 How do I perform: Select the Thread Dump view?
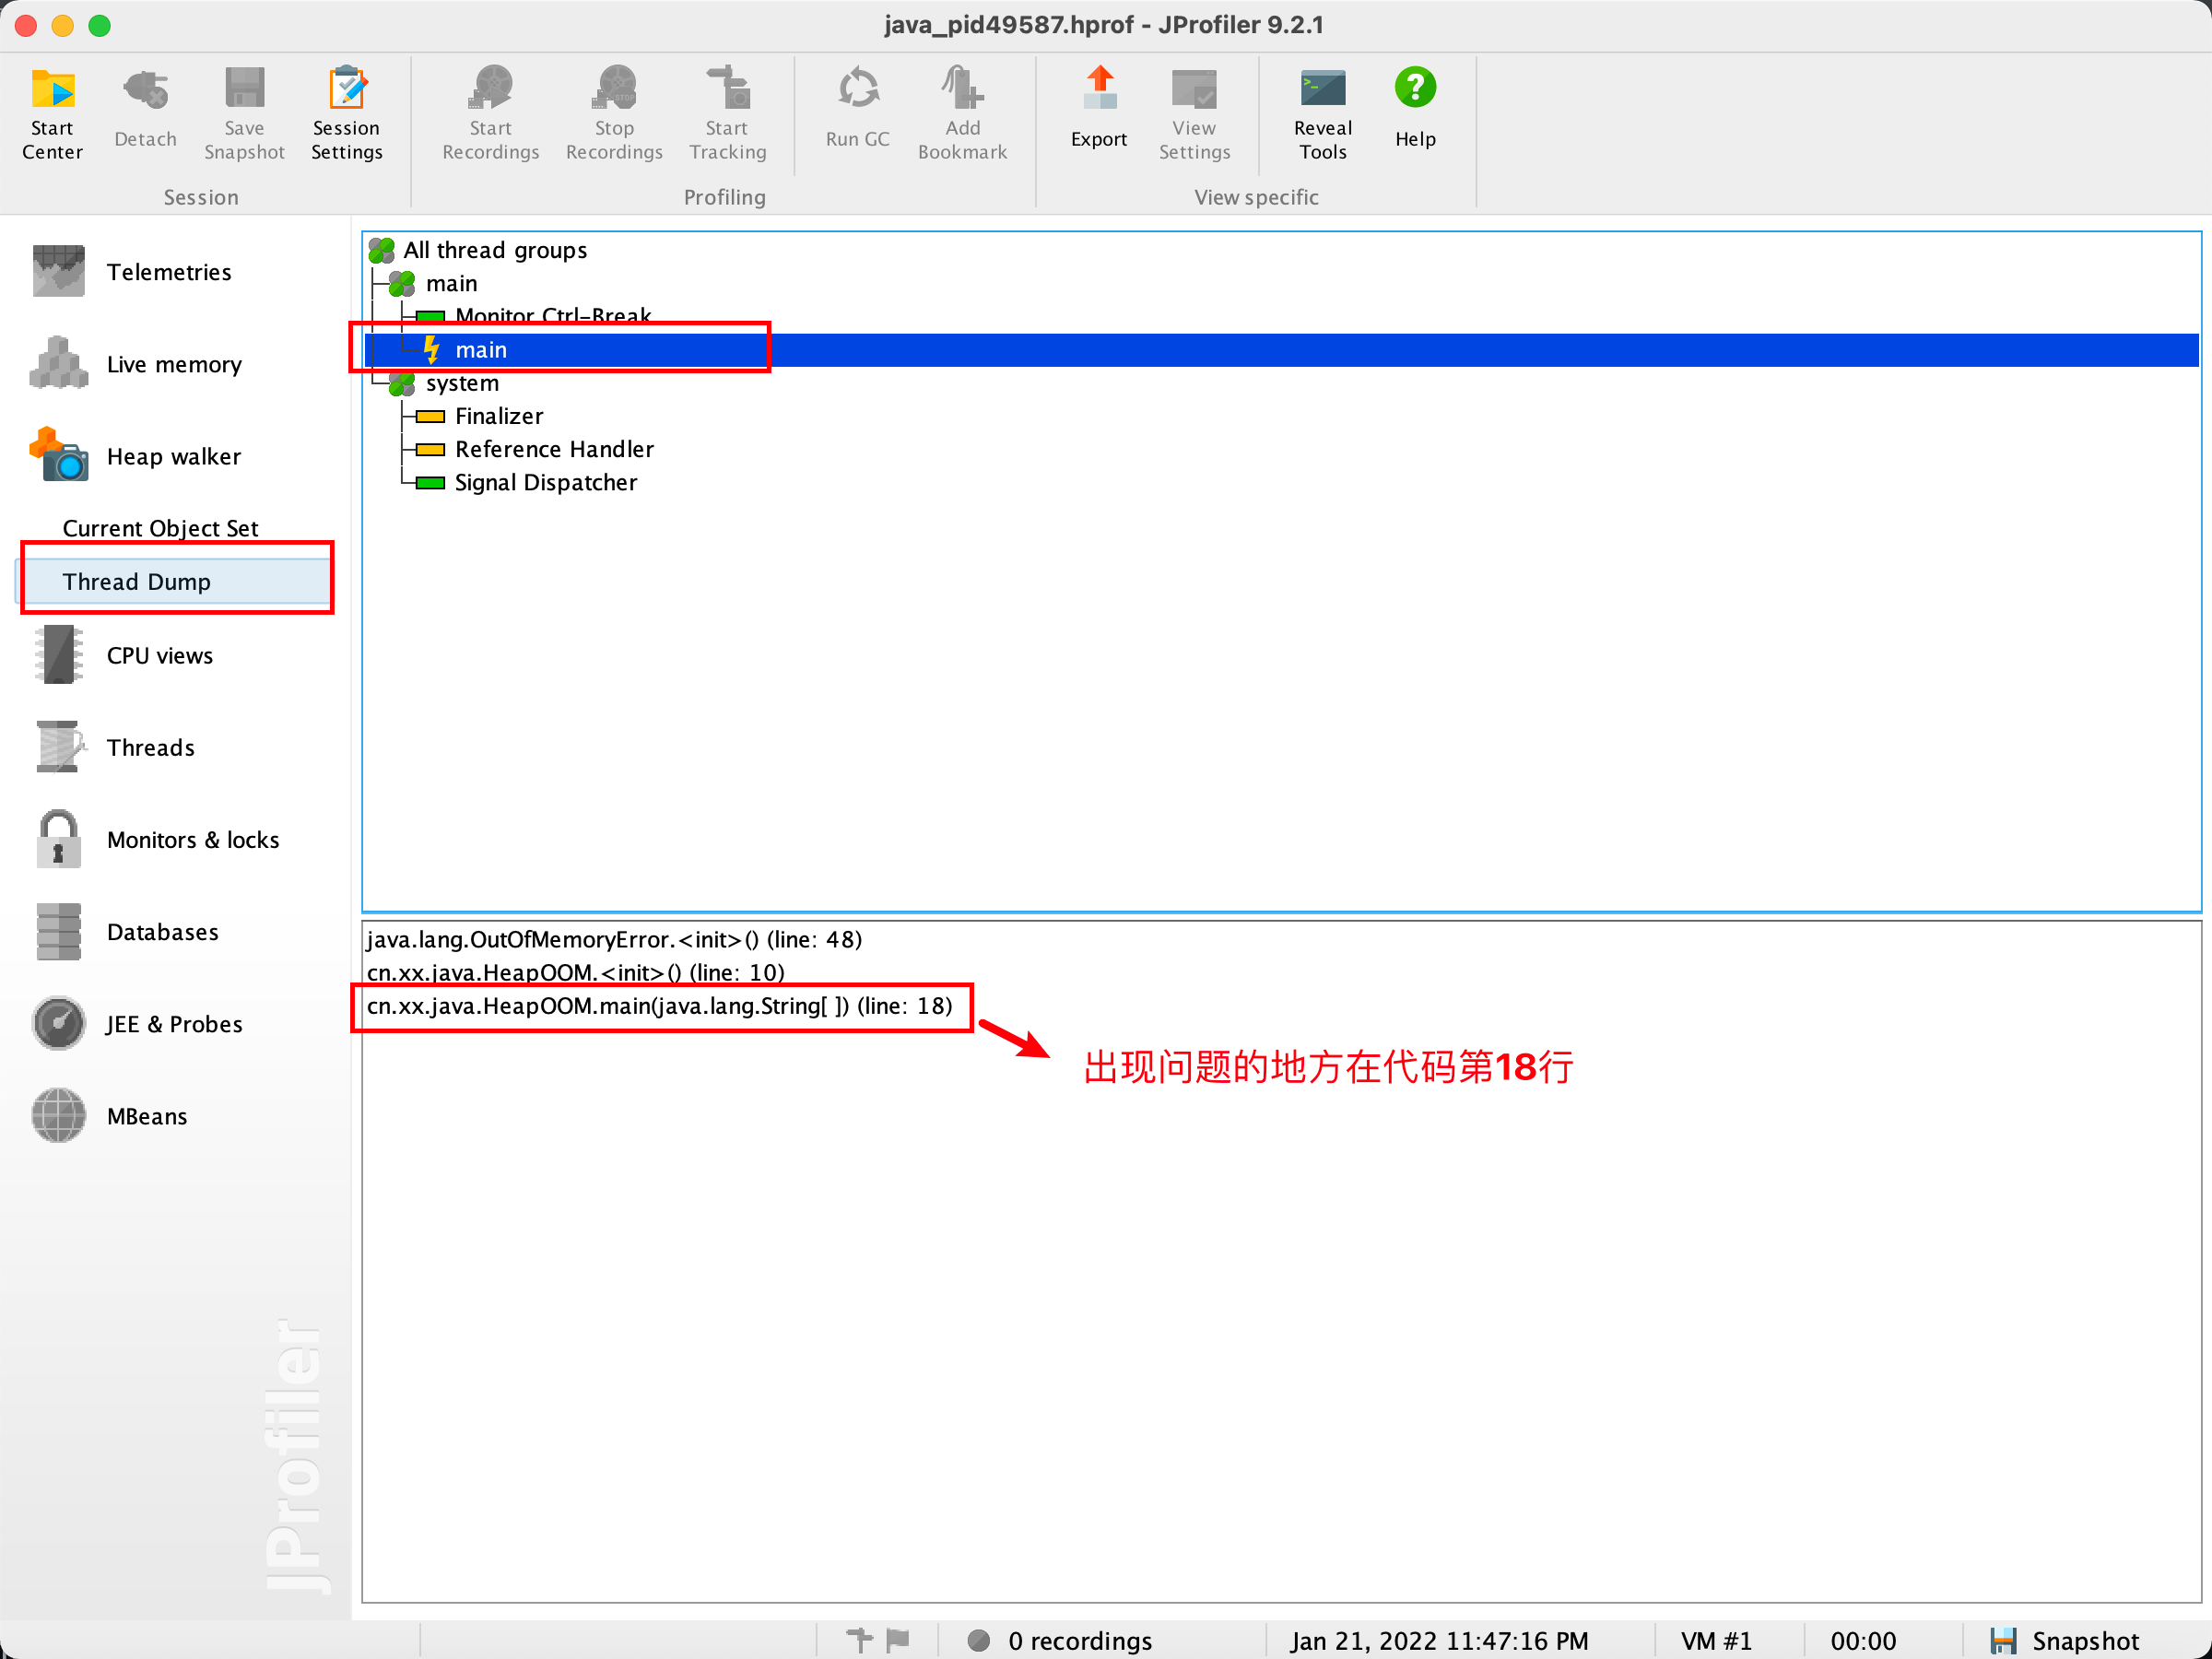pyautogui.click(x=137, y=582)
